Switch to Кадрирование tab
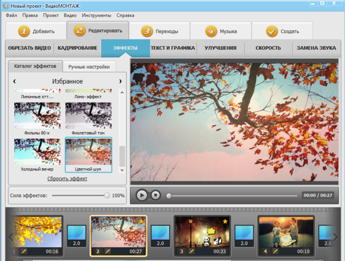Screen dimensions: 345x261 (78, 48)
